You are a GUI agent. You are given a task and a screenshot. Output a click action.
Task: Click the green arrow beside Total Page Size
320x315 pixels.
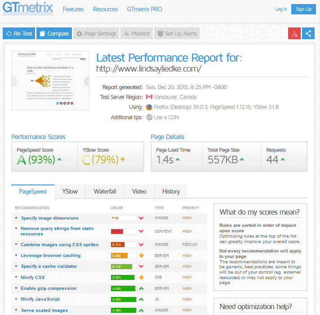tap(242, 160)
